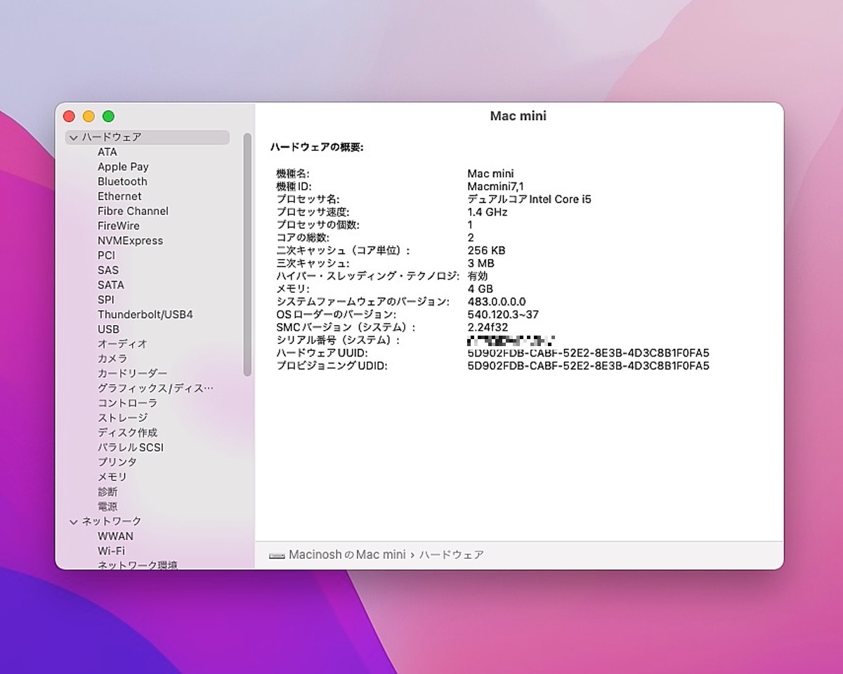
Task: Select PCI in the sidebar
Action: coord(106,256)
